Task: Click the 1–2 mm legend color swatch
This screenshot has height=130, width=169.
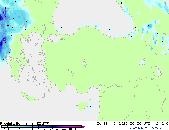Action: pos(17,127)
